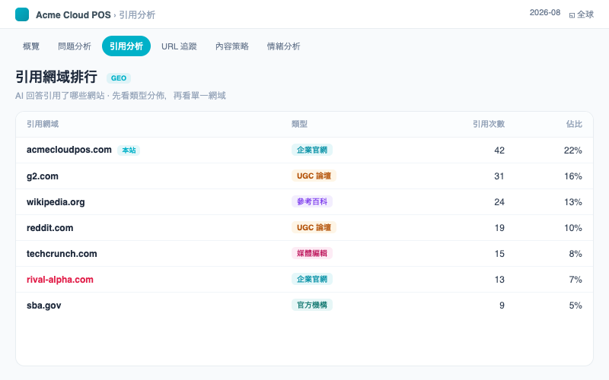Click citation count 42 for acmecloudpos.com

pos(499,150)
